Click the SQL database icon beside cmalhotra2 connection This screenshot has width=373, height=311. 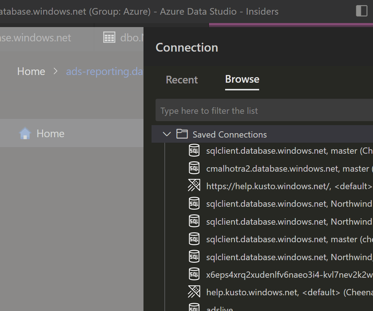click(x=194, y=168)
